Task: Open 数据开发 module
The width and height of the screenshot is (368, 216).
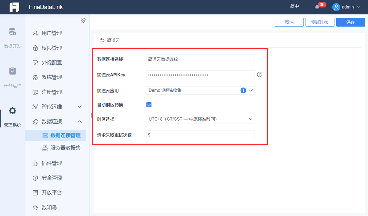Action: pos(12,38)
